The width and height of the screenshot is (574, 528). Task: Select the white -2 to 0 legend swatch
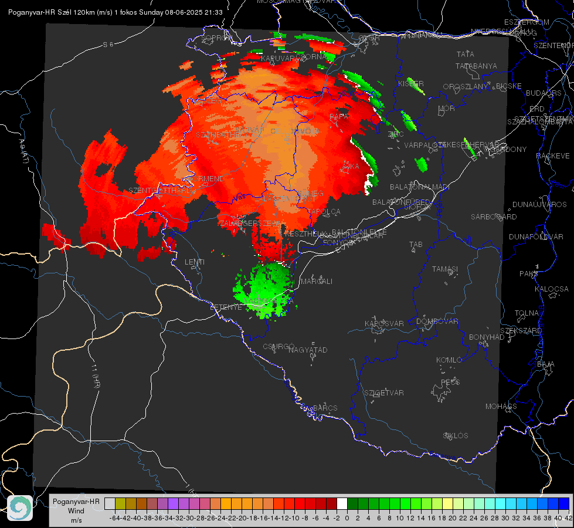[x=342, y=503]
